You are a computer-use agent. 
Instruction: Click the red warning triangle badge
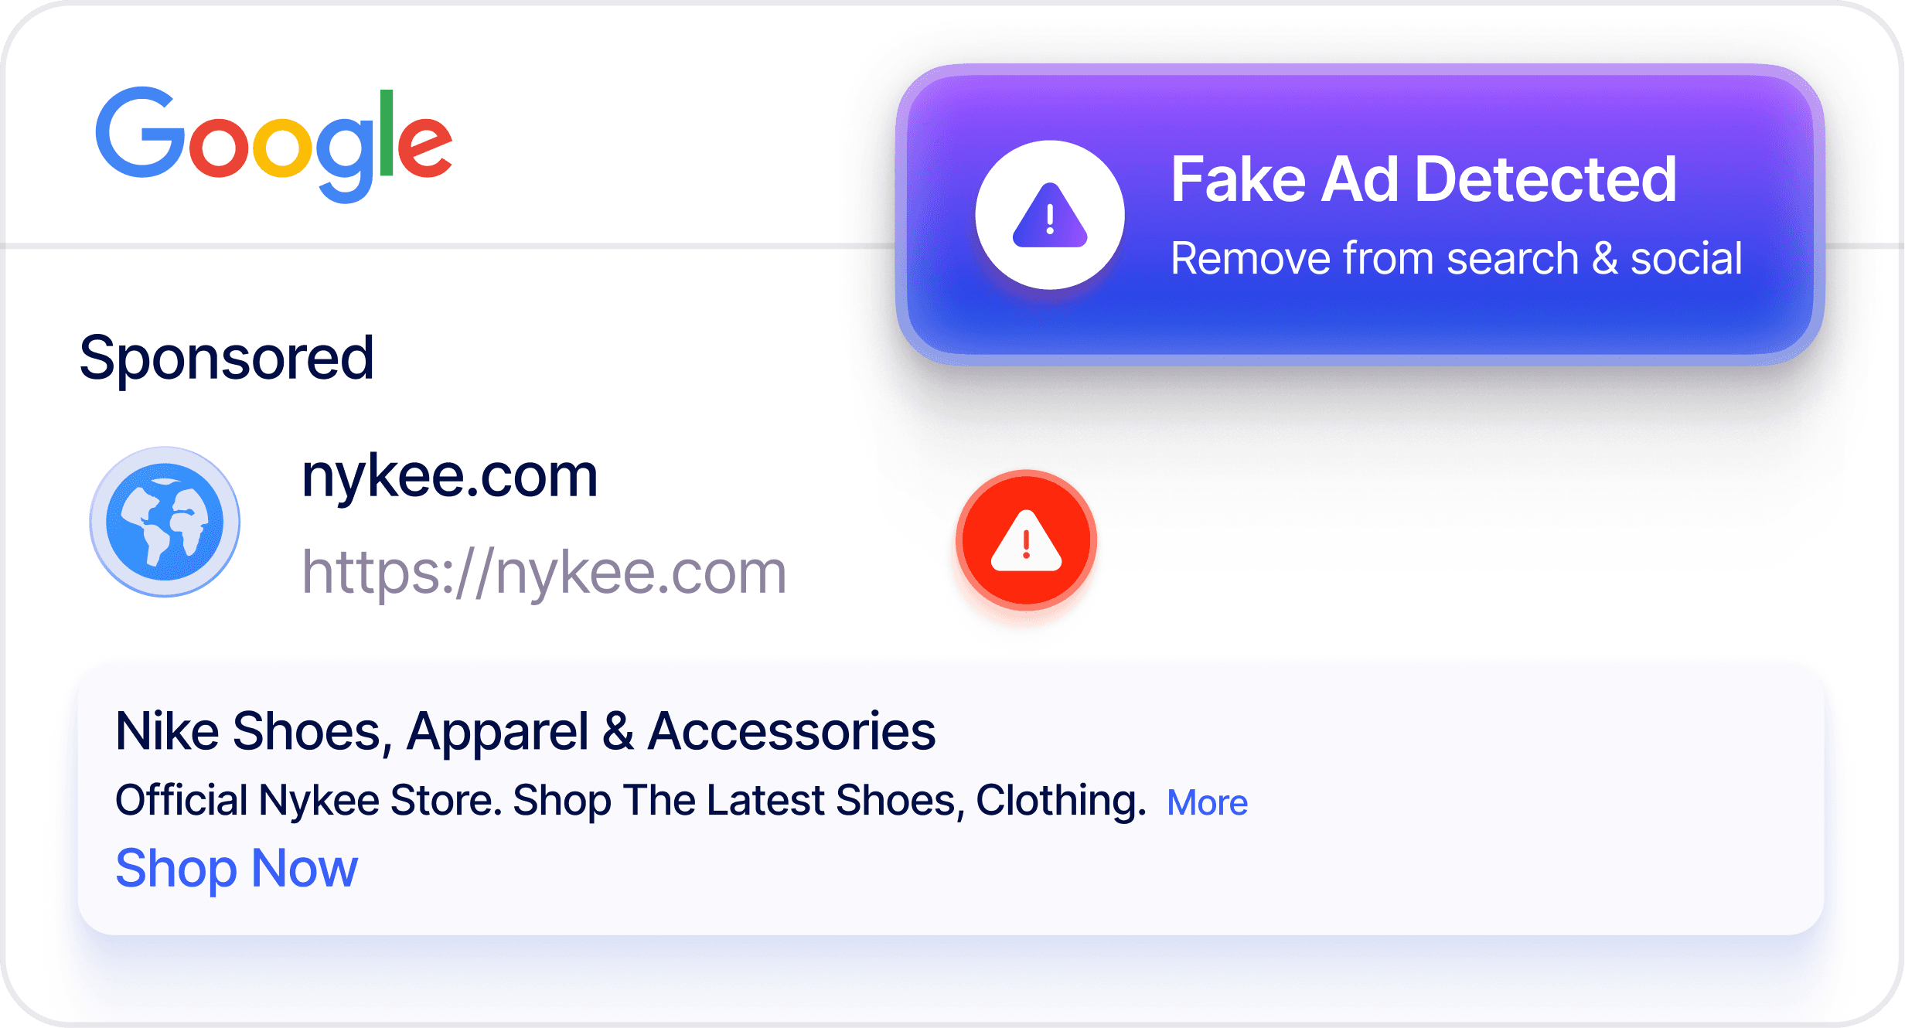(1026, 540)
